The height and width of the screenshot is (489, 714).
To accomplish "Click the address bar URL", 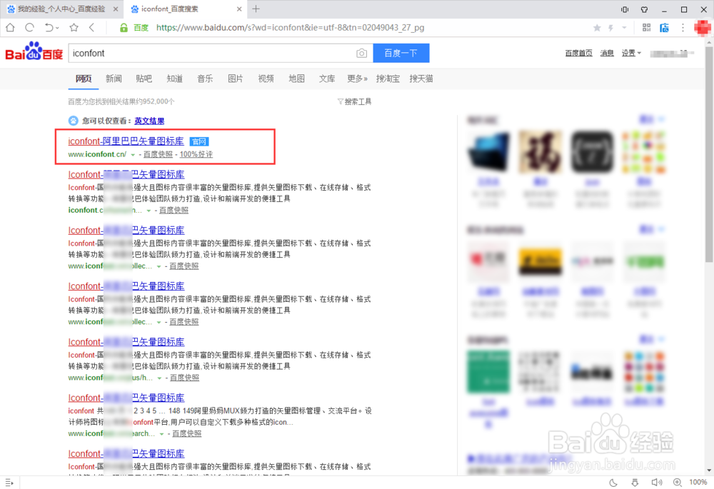I will (290, 28).
